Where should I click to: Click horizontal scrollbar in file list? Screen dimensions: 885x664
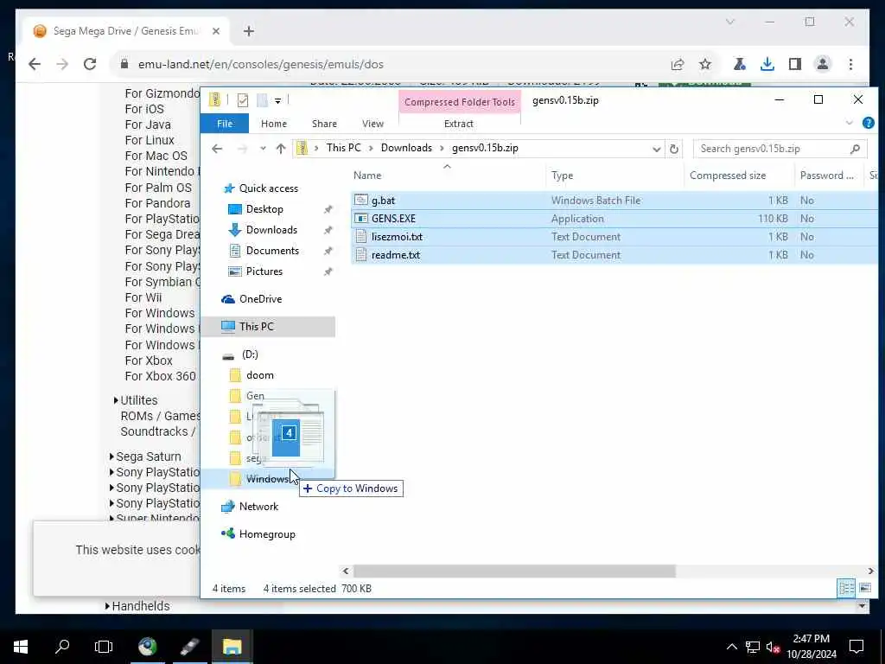click(x=513, y=571)
